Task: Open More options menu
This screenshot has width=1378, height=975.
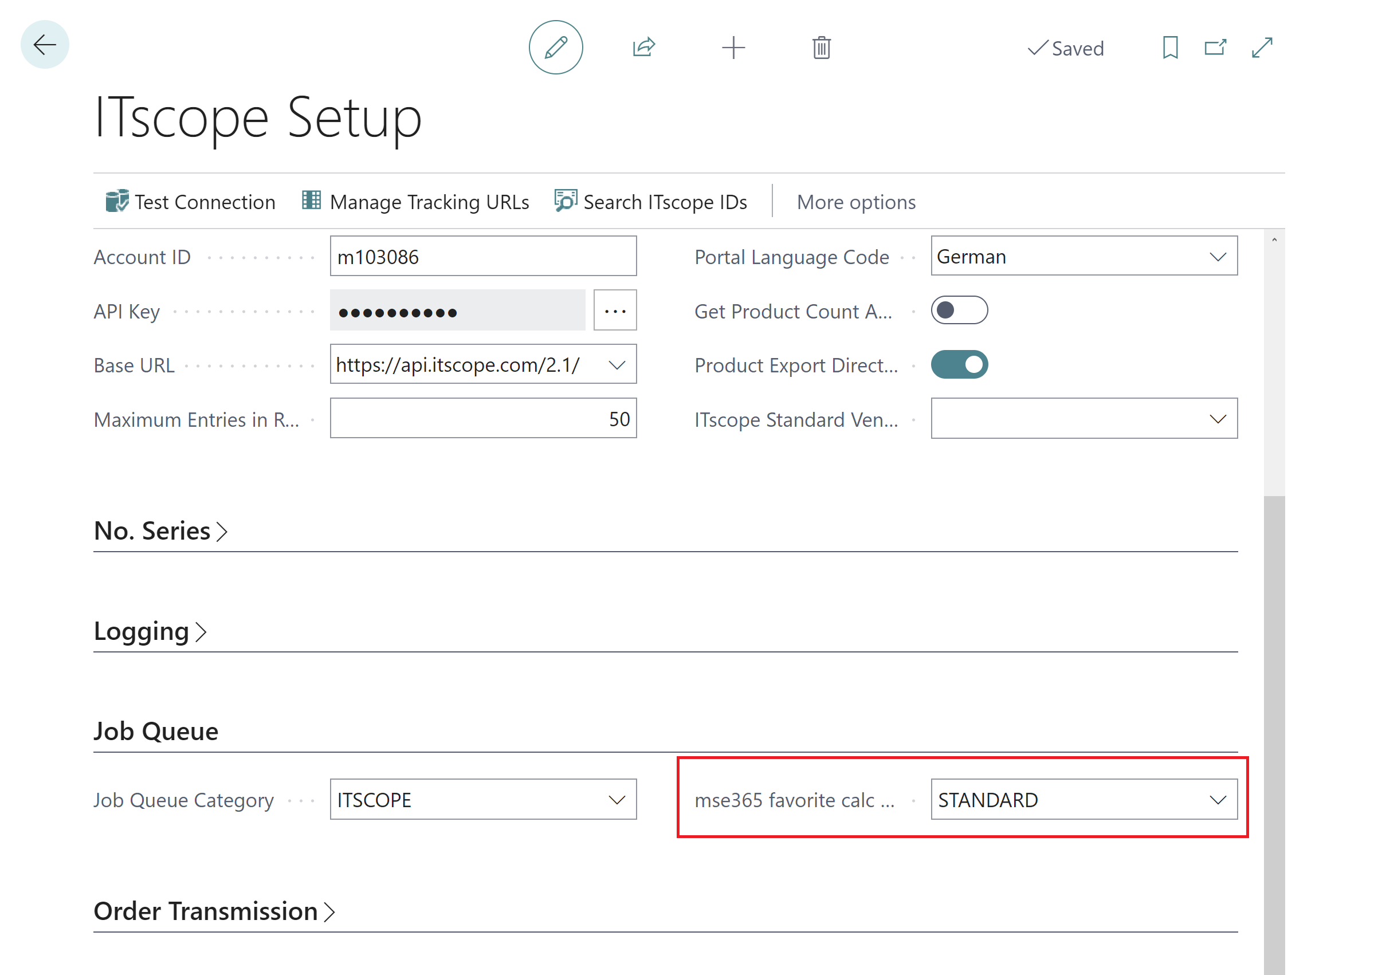Action: tap(856, 202)
